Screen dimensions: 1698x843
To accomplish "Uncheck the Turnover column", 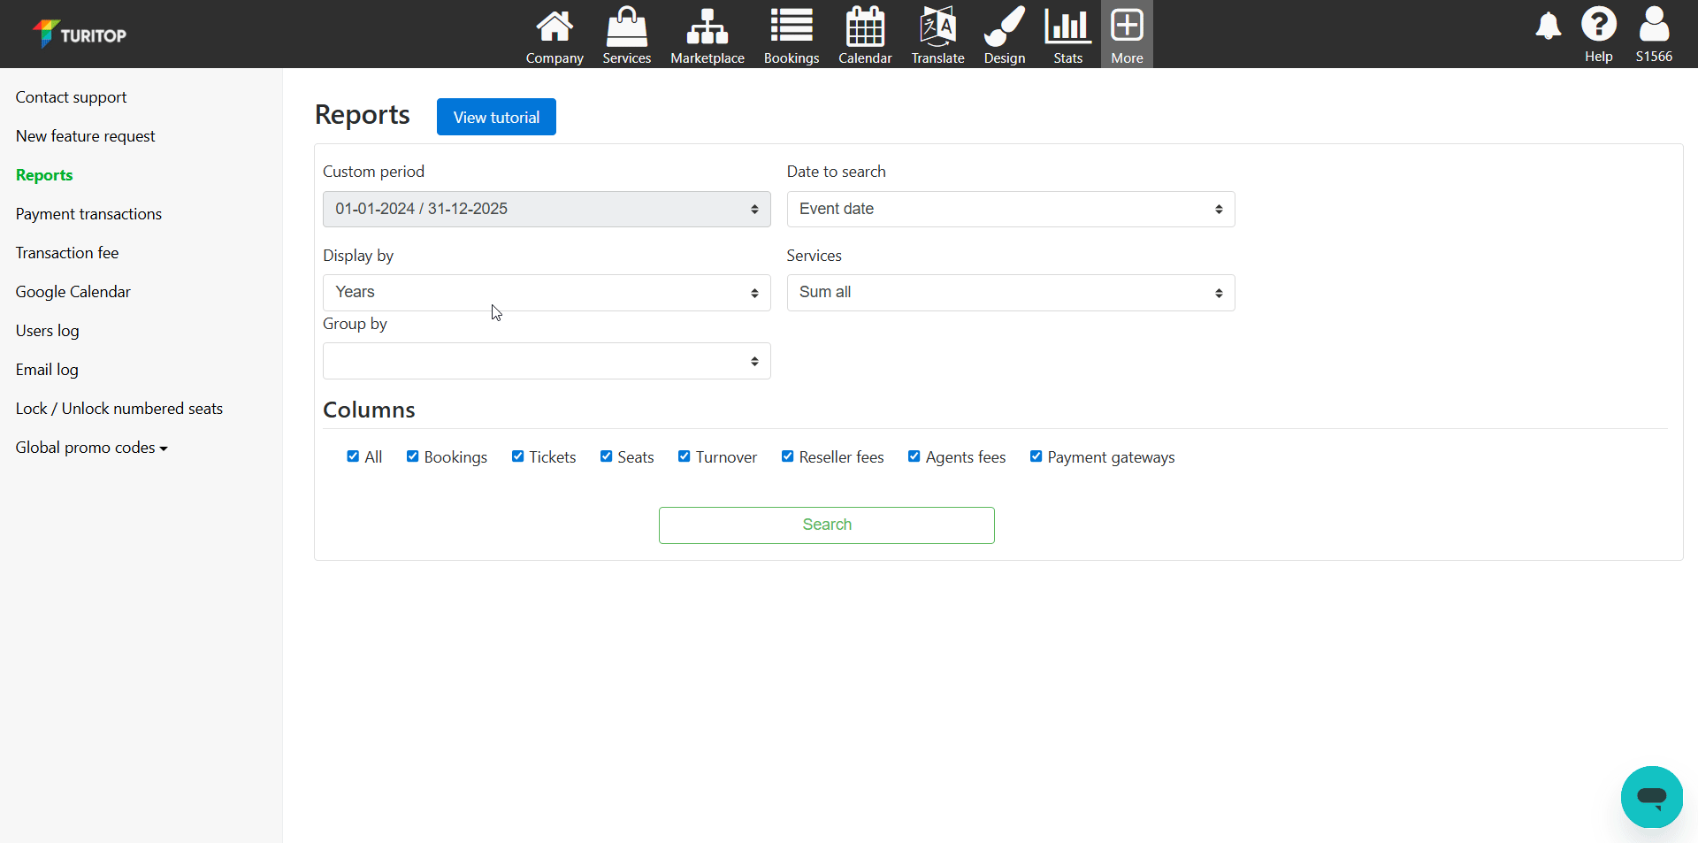I will (x=684, y=456).
